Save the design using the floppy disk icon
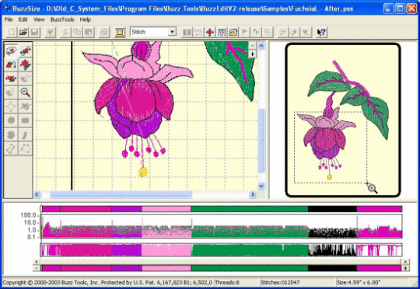420x289 pixels. tap(34, 32)
